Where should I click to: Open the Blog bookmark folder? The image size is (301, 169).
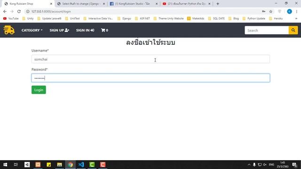[x=234, y=19]
